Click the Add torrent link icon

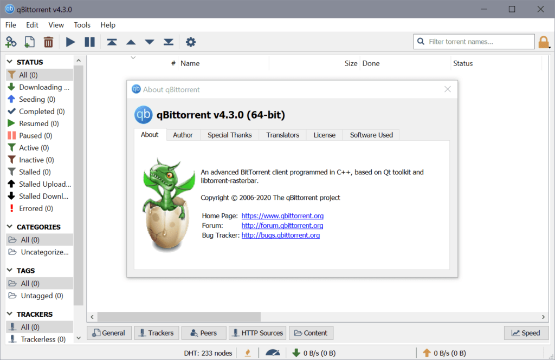click(11, 42)
